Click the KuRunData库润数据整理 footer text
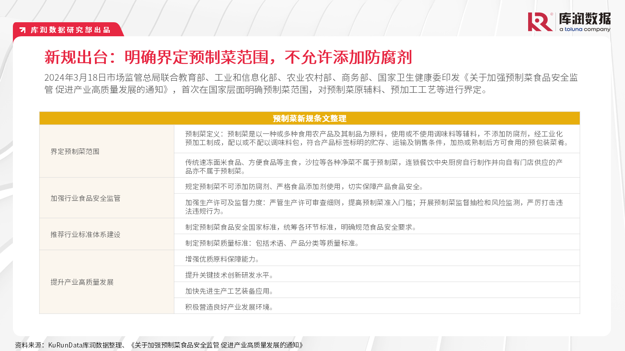Viewport: 625px width, 351px height. (85, 345)
